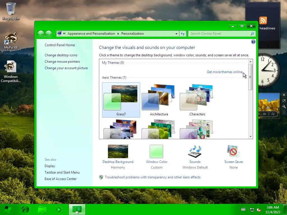Select the purple flowers theme in second row

[197, 129]
